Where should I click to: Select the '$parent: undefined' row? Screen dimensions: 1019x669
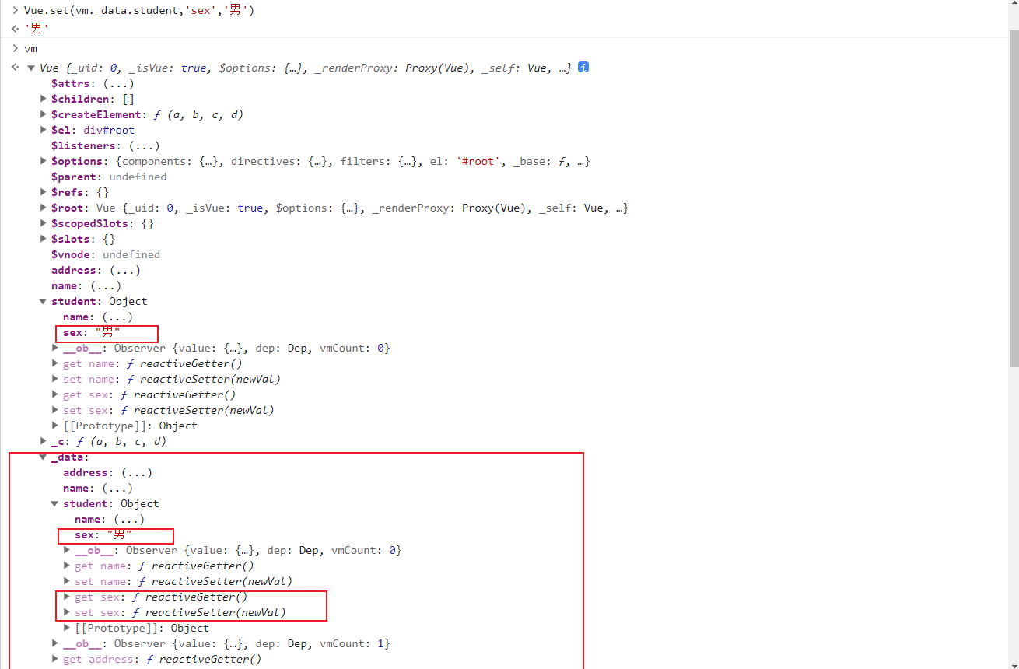[109, 177]
